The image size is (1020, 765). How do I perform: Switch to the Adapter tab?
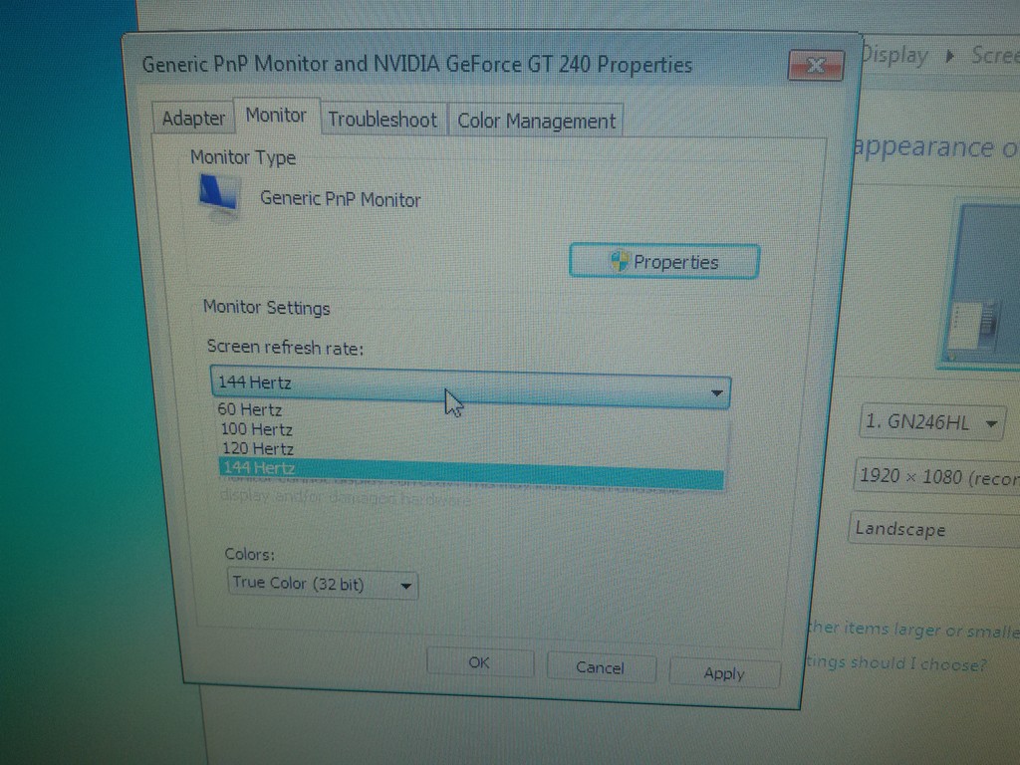(192, 119)
